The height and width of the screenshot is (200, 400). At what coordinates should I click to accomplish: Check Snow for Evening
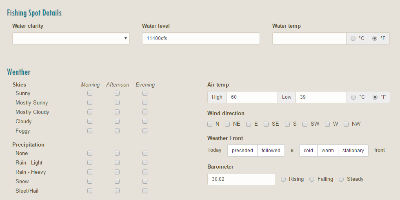(x=145, y=181)
